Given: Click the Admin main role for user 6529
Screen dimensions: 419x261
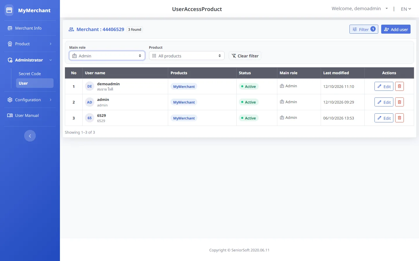Looking at the screenshot, I should [x=288, y=117].
